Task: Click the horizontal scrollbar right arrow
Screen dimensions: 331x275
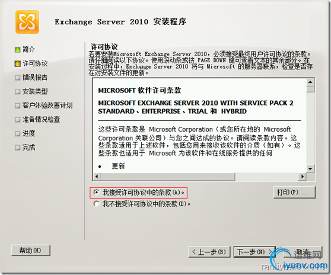Action: (302, 177)
